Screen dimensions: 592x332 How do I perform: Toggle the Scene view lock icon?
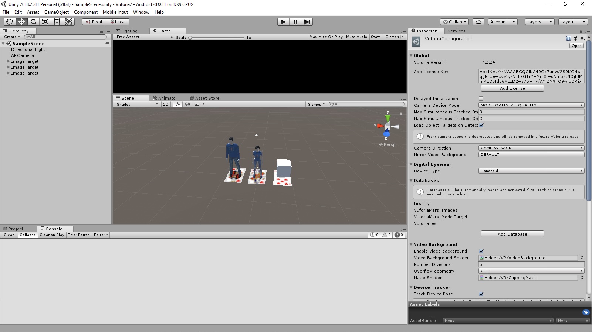pyautogui.click(x=401, y=114)
